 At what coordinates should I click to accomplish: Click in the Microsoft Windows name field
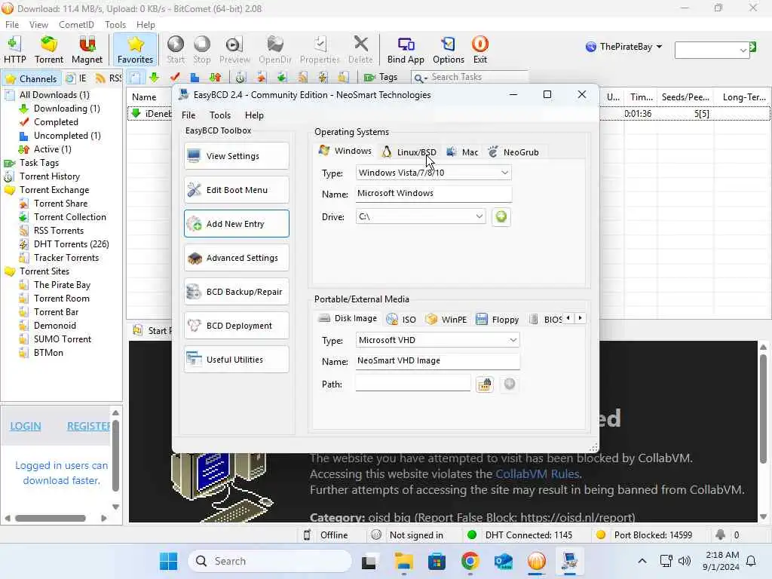coord(433,194)
